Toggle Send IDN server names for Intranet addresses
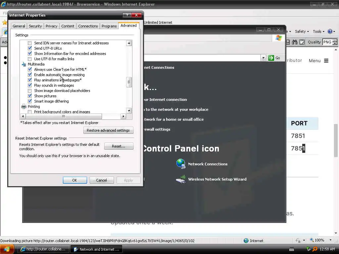 pos(29,43)
